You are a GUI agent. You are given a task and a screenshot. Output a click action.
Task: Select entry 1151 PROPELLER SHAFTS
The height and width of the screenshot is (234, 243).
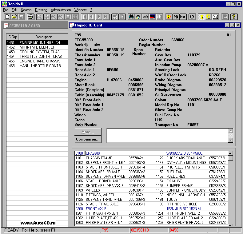[x=191, y=167]
